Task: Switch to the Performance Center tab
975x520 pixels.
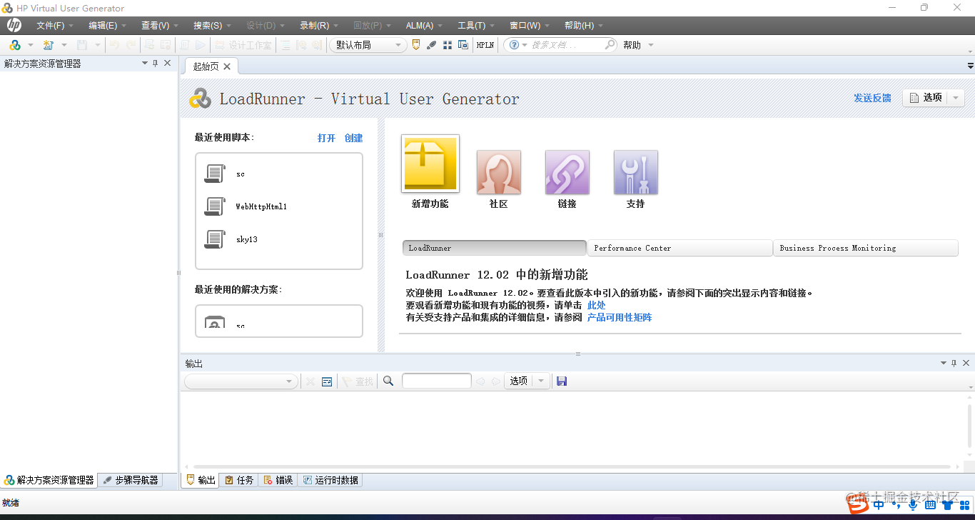Action: click(x=679, y=248)
